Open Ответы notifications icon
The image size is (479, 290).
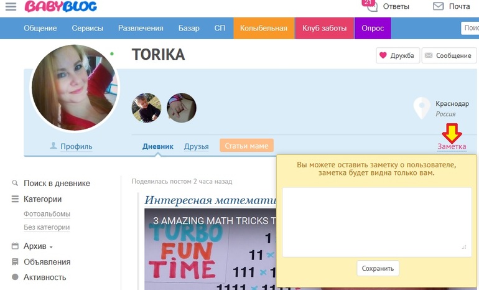coord(371,6)
